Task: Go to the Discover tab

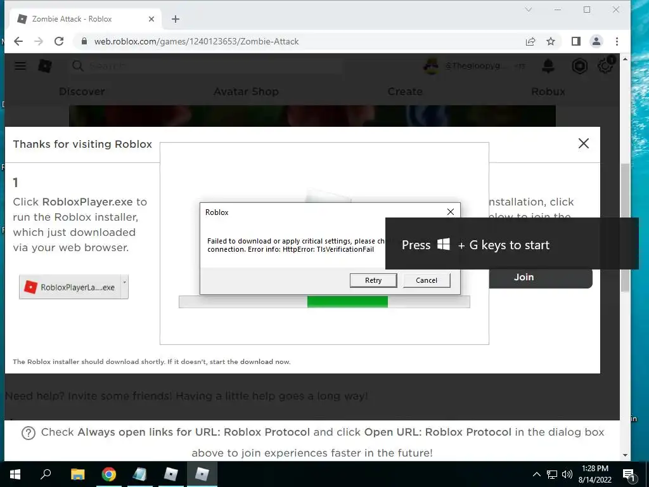Action: coord(82,91)
